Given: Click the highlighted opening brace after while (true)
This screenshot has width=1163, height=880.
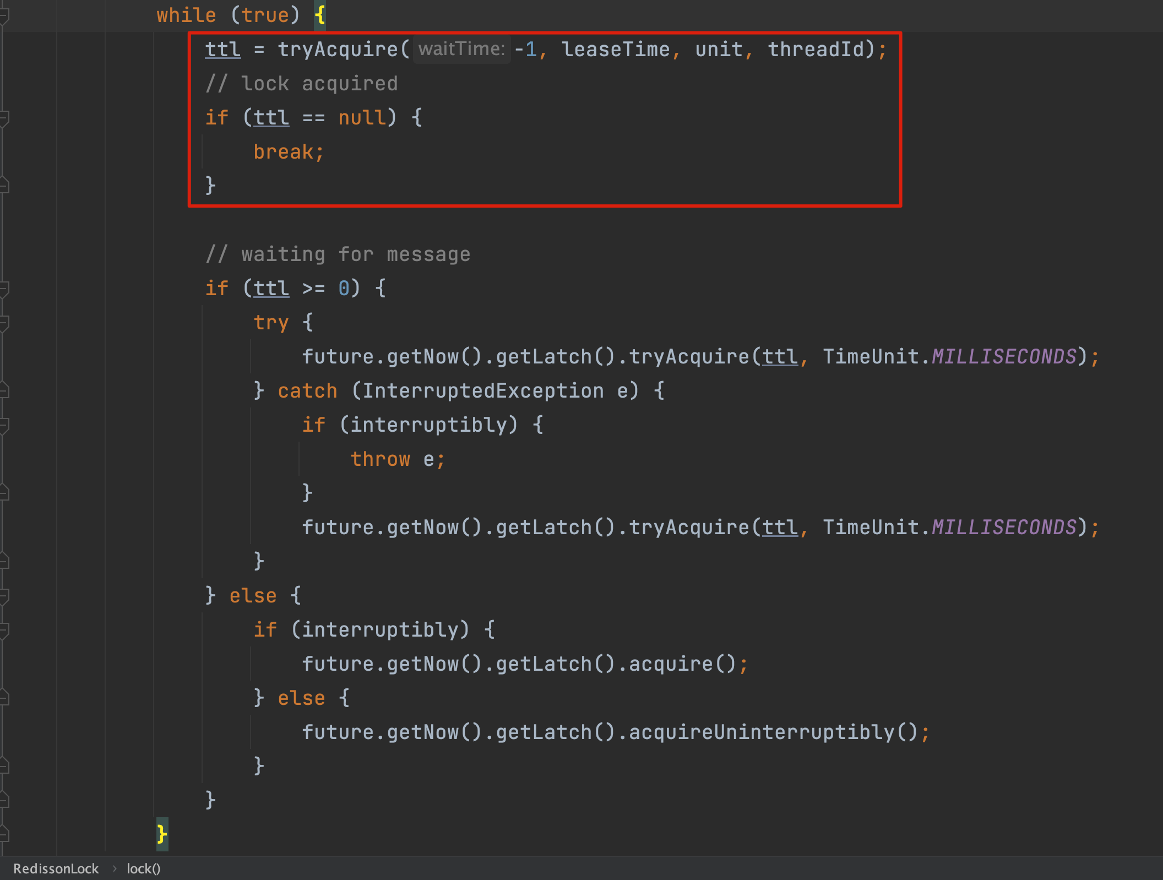Looking at the screenshot, I should (320, 15).
